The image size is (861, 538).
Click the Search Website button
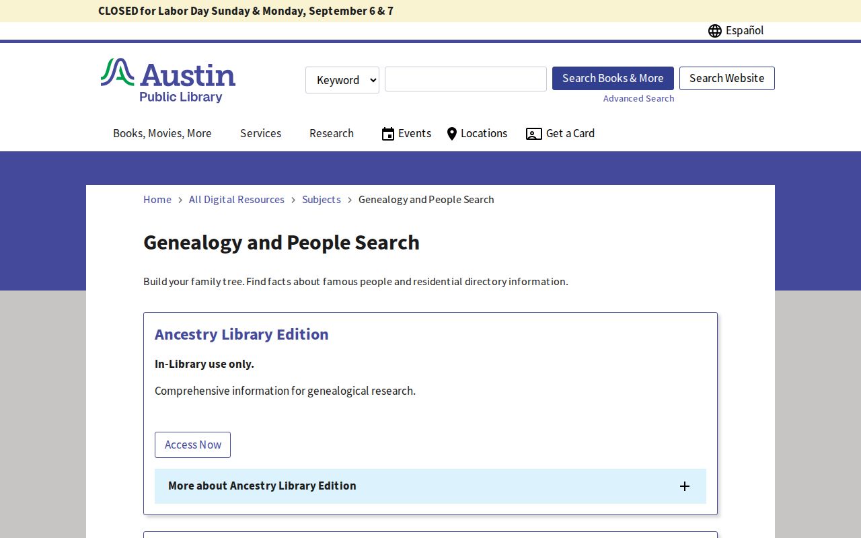point(726,78)
